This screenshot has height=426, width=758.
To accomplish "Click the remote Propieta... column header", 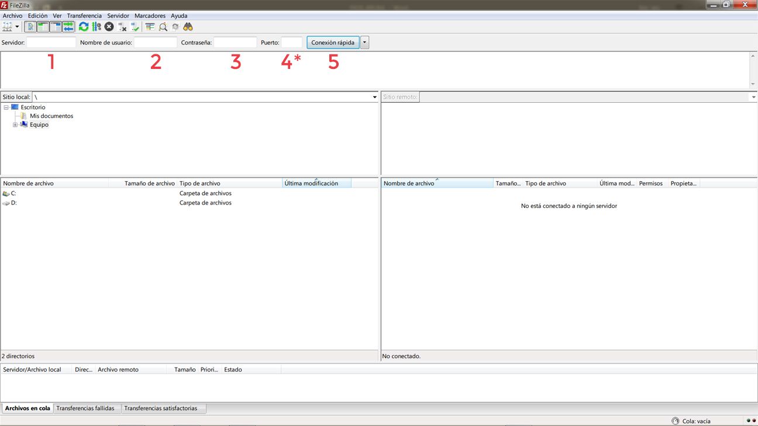I will [x=684, y=183].
